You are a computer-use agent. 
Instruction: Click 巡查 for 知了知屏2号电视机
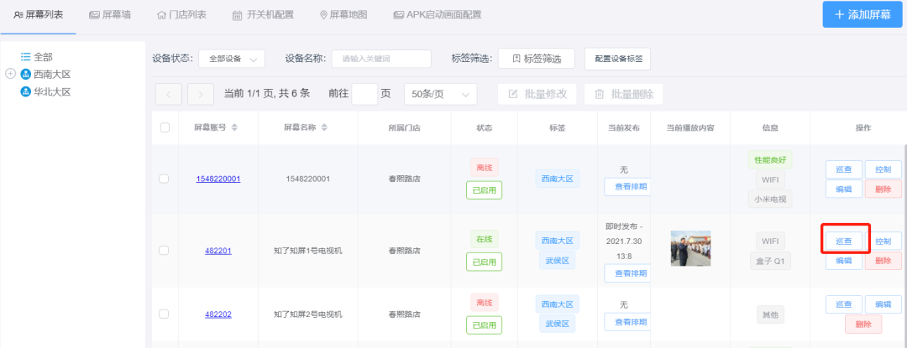point(844,304)
